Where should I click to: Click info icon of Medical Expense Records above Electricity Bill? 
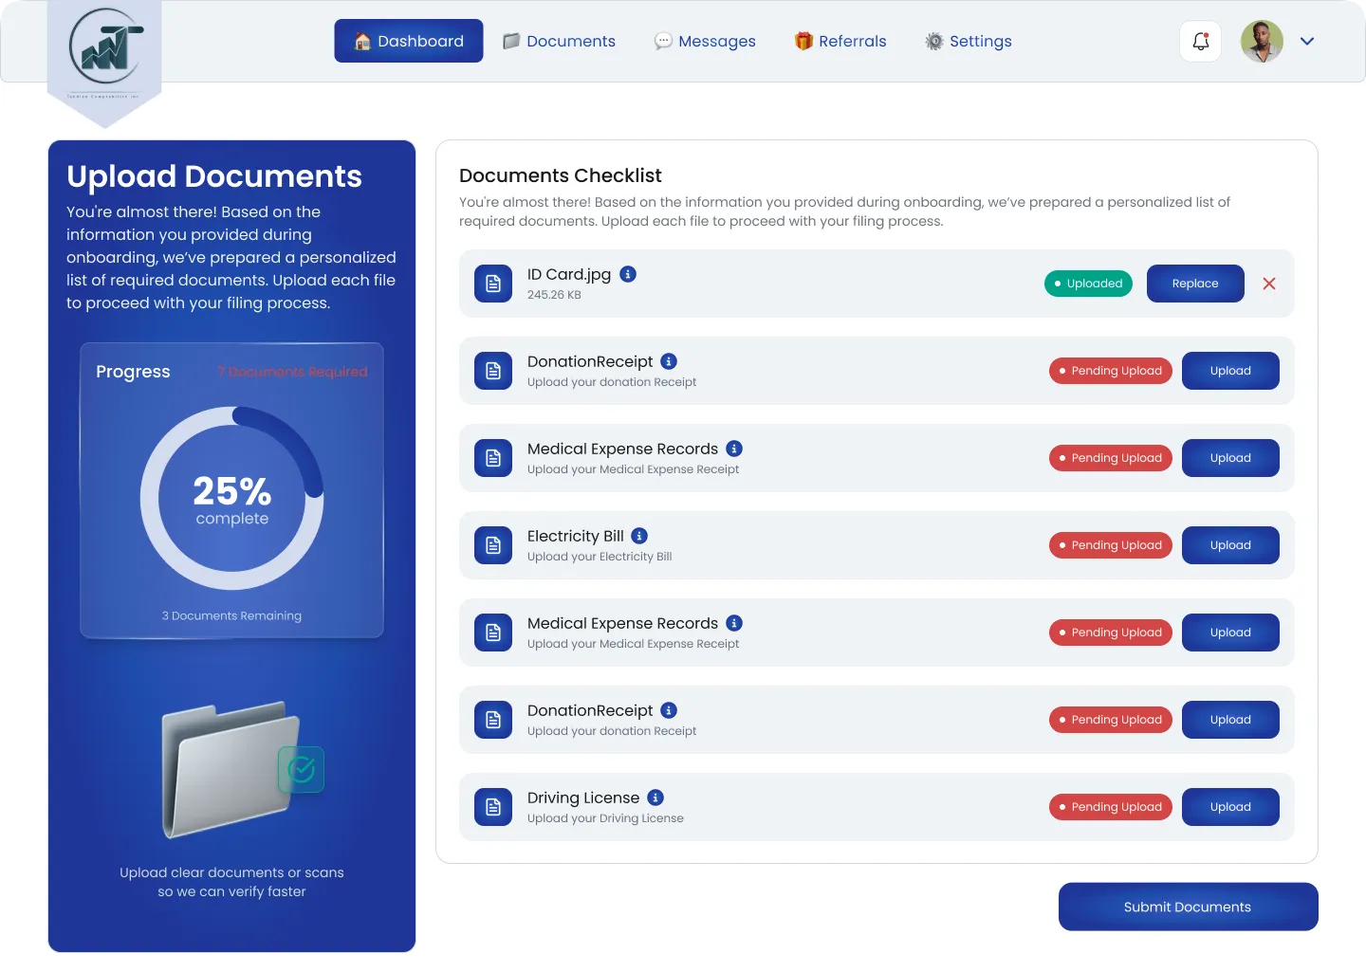(734, 449)
